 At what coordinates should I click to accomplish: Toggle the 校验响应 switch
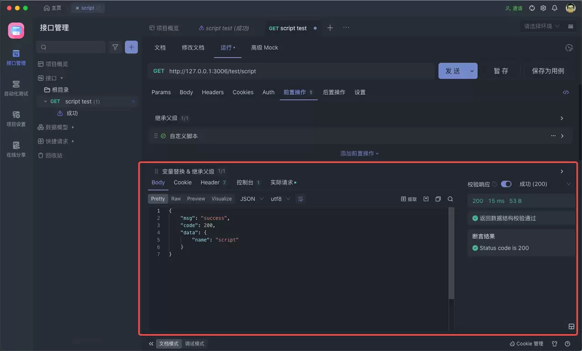(x=506, y=184)
